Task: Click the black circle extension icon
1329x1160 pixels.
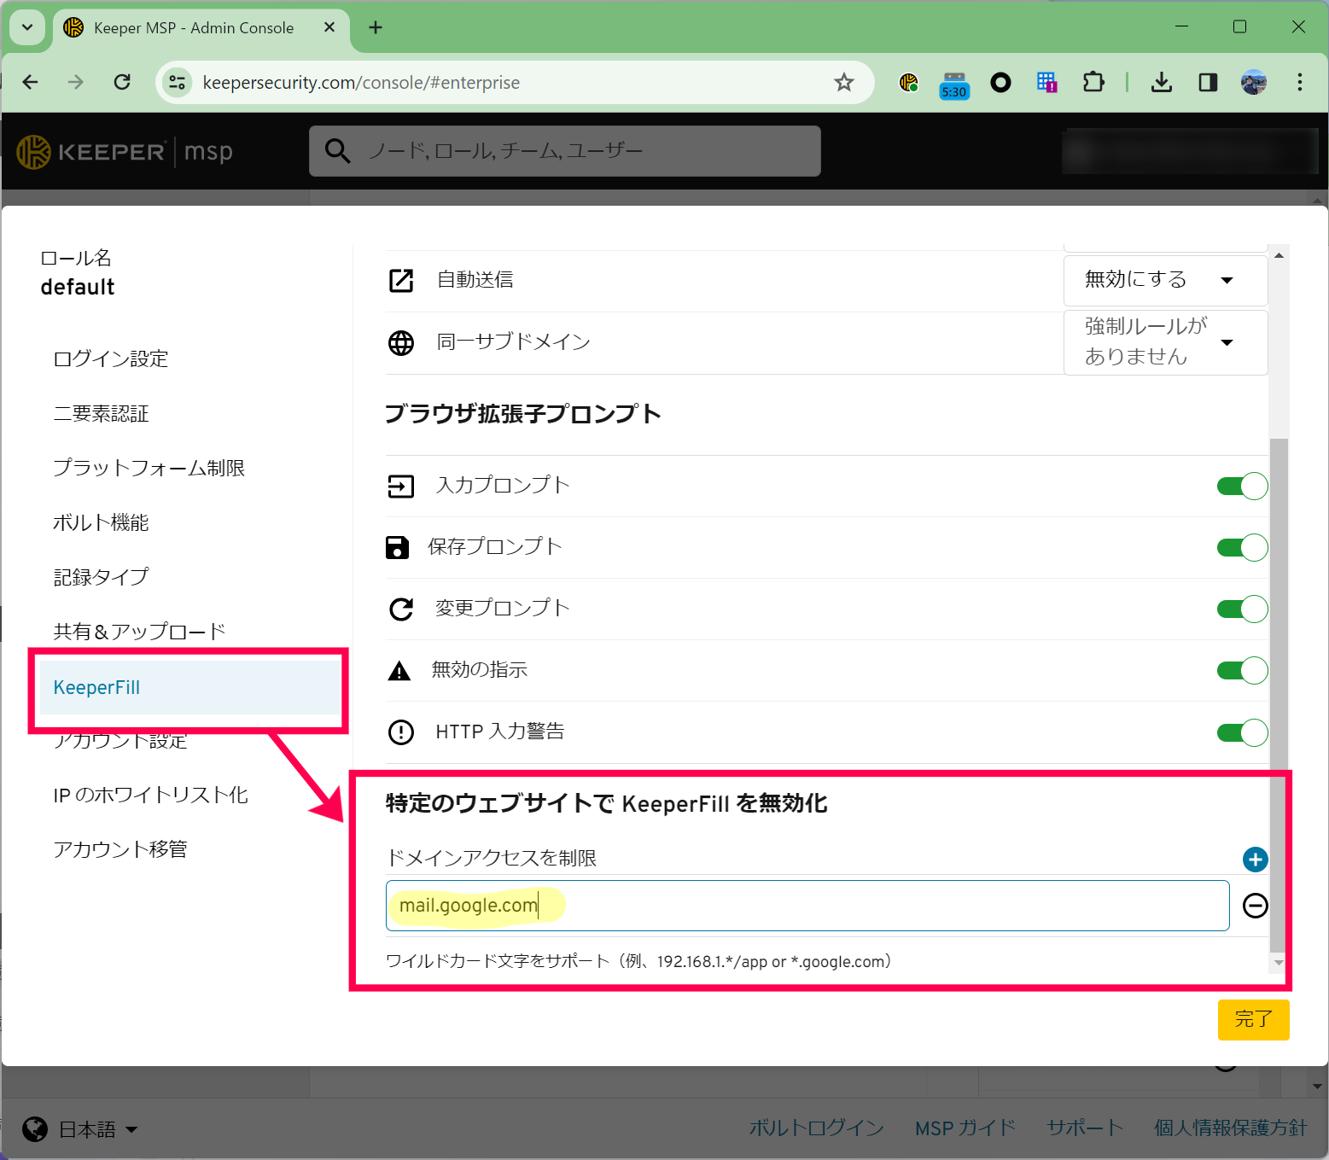Action: pyautogui.click(x=1000, y=82)
